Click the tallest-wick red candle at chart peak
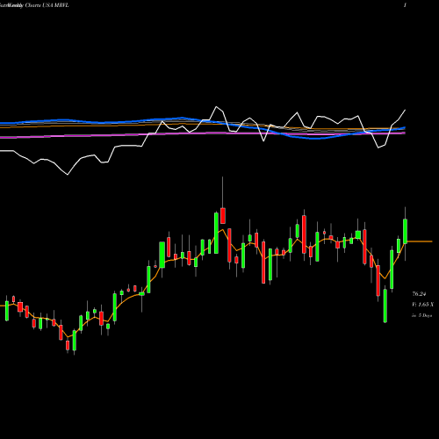This screenshot has height=439, width=439. 223,216
